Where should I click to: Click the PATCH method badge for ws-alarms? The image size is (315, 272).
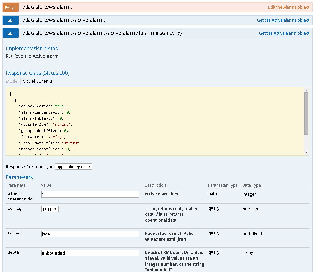[x=11, y=7]
